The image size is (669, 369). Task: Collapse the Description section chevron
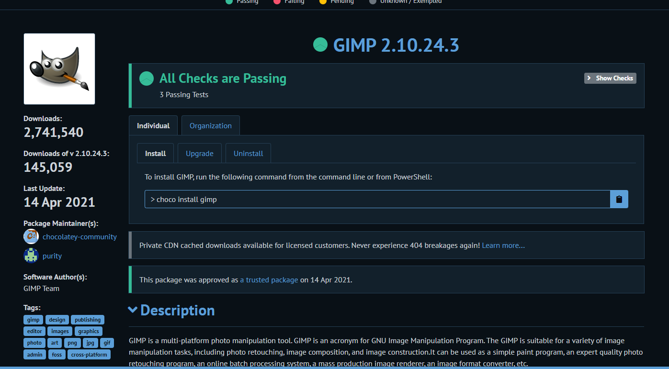pyautogui.click(x=133, y=310)
